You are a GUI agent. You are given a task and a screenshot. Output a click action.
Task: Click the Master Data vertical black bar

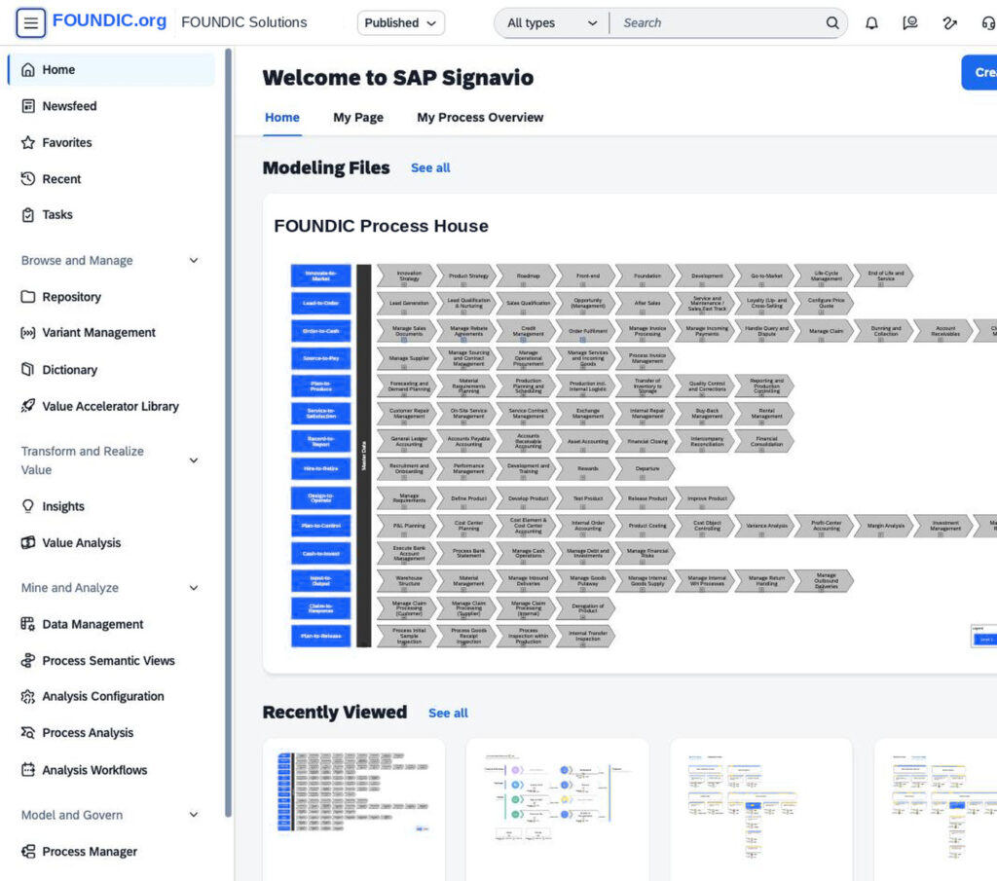[364, 456]
